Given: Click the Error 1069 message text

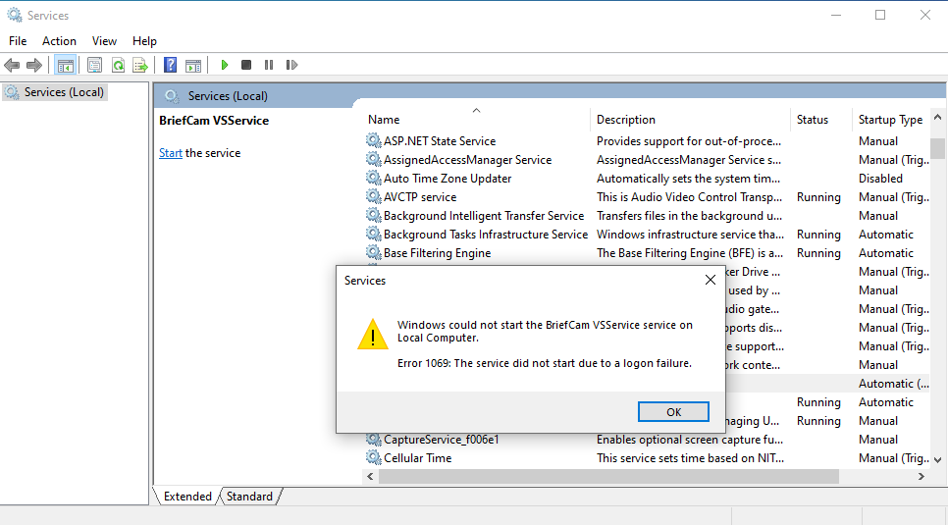Looking at the screenshot, I should 544,363.
